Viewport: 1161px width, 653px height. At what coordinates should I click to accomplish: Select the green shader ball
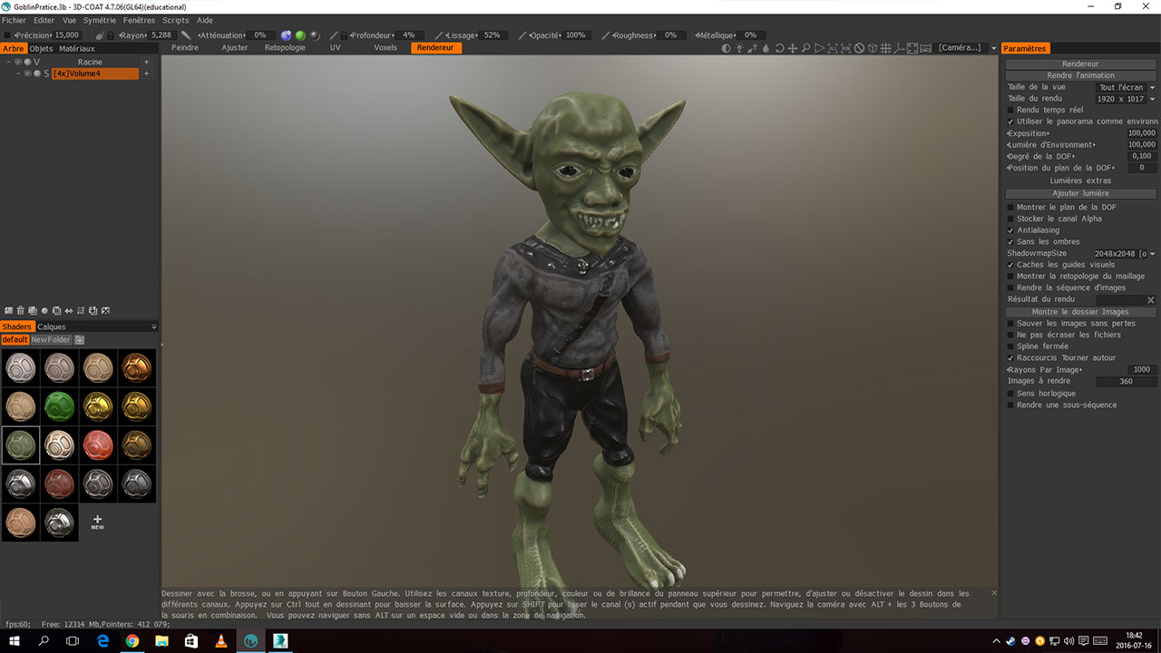pos(59,406)
